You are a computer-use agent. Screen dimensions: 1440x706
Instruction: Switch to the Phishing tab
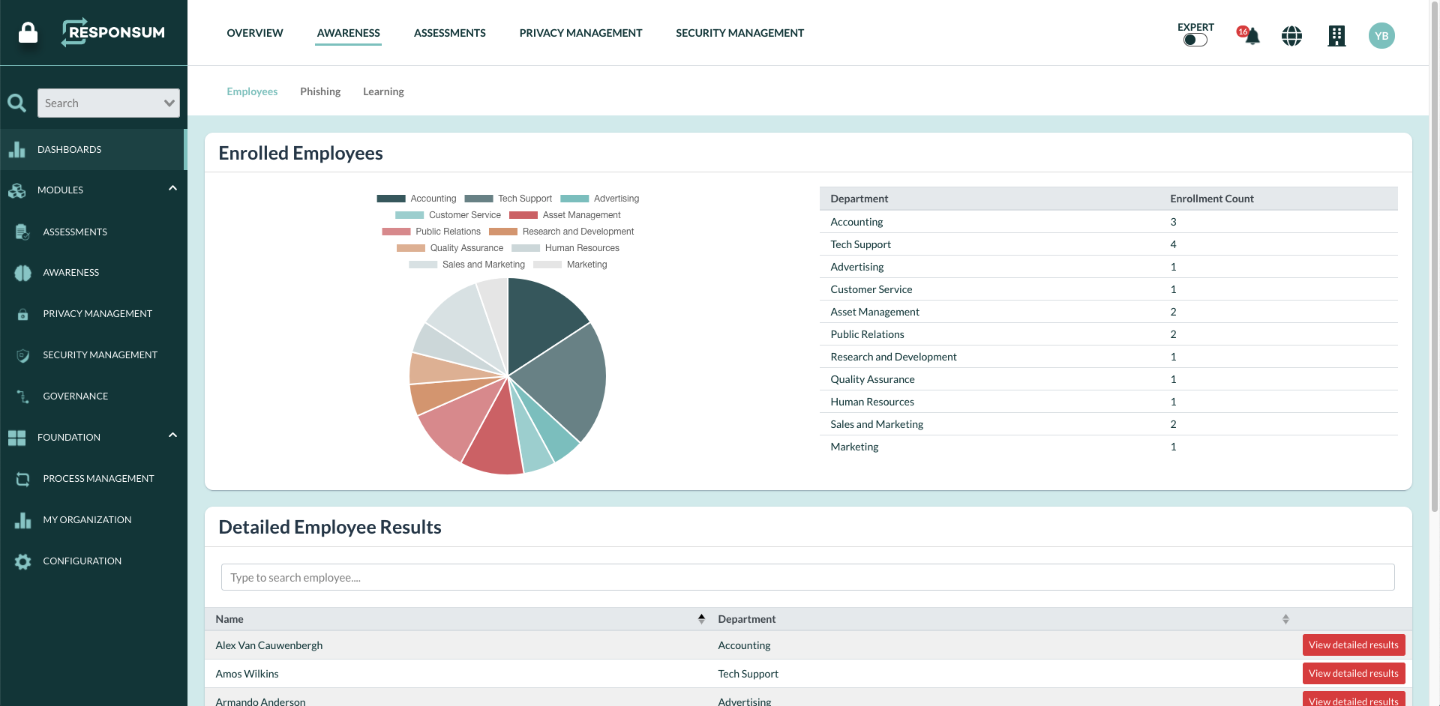tap(320, 91)
